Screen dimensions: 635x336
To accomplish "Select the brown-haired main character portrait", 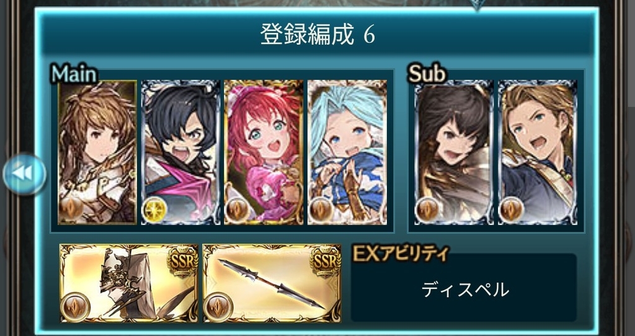I will [97, 153].
